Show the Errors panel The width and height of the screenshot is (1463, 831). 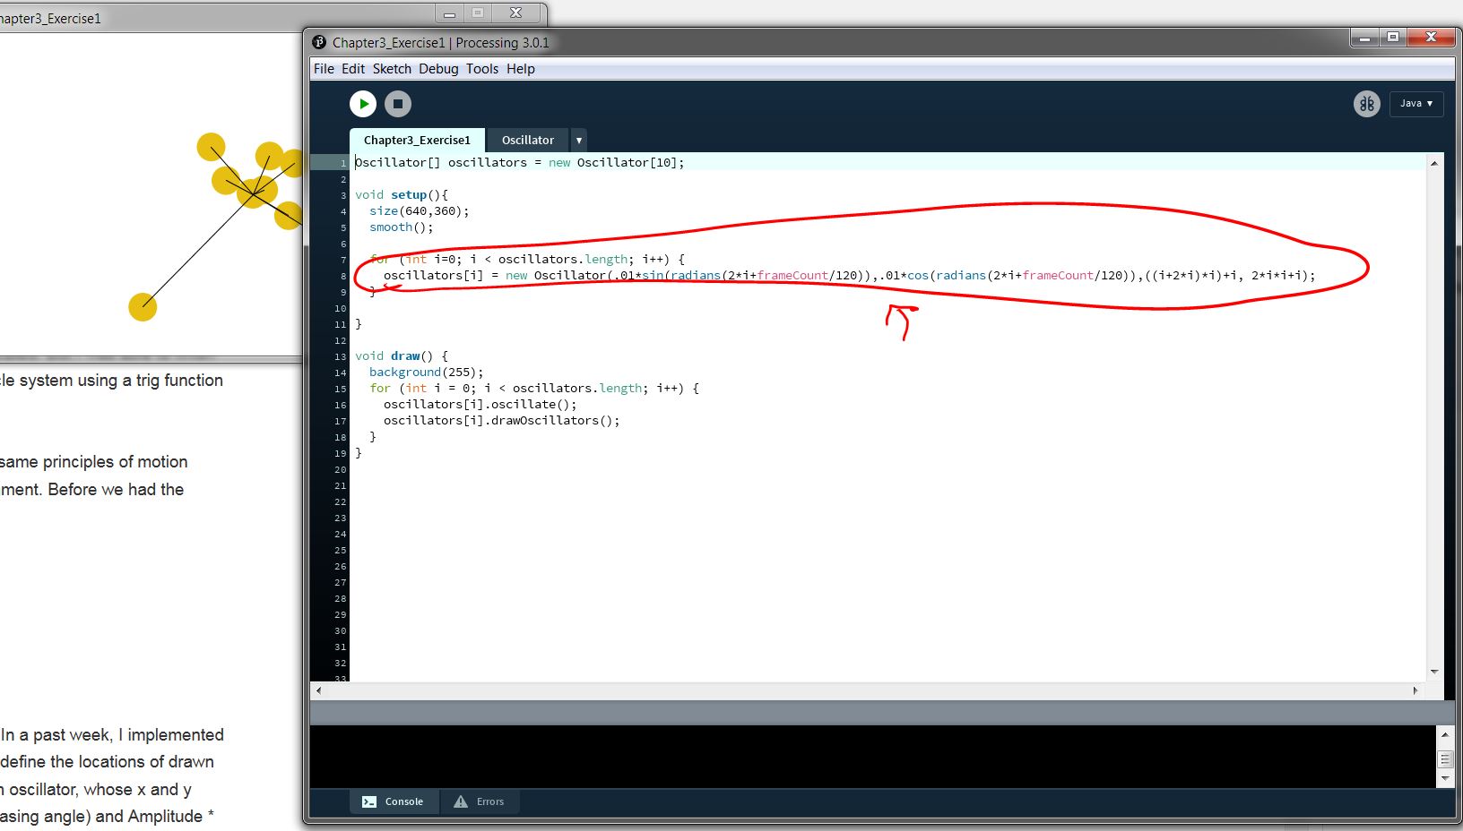(x=480, y=801)
